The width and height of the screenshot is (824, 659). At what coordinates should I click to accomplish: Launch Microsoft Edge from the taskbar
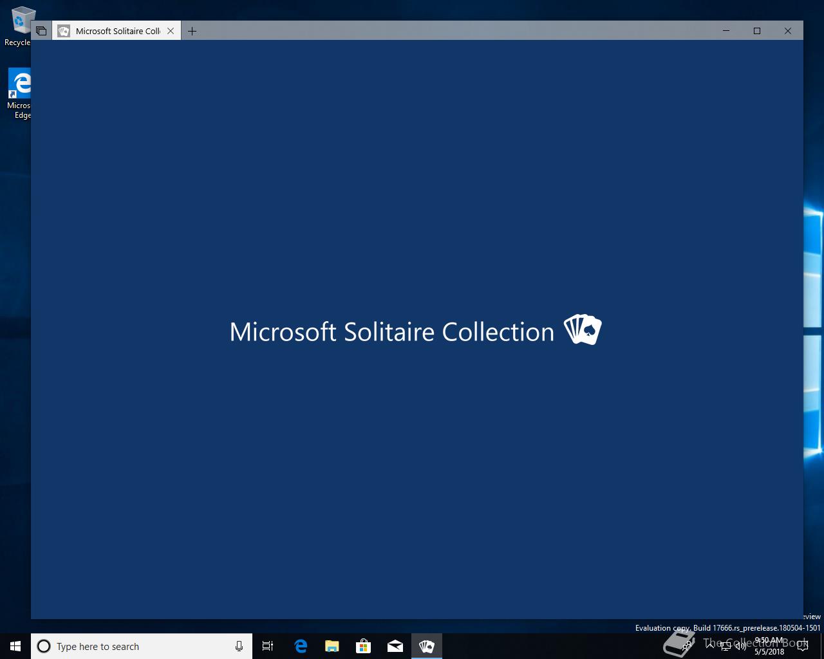tap(301, 646)
